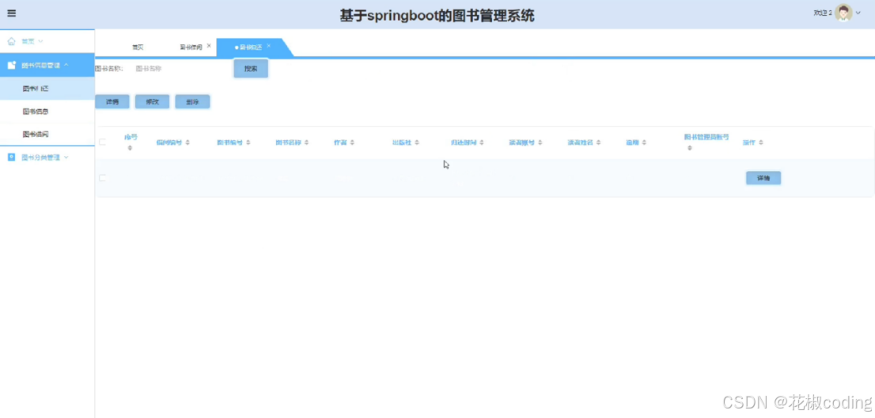Click the 详情 button above the table
This screenshot has width=875, height=418.
pos(112,101)
